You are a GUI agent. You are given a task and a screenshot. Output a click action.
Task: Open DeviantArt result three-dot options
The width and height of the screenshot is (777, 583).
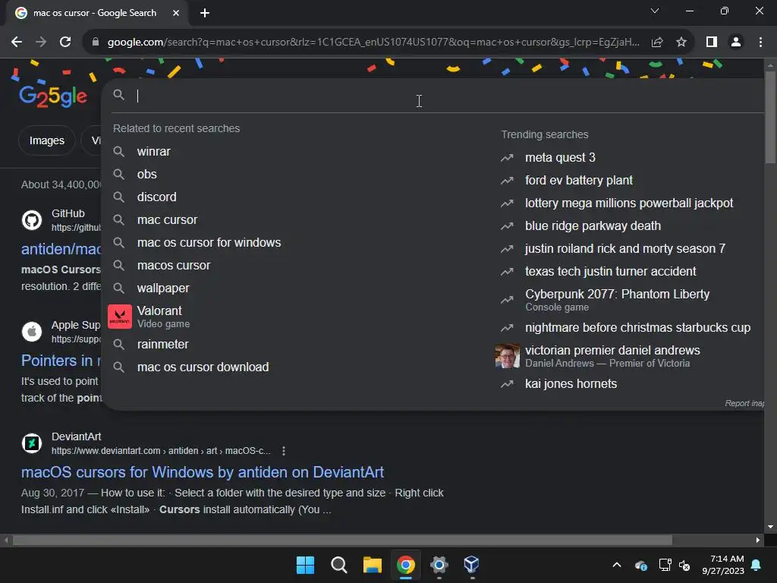click(284, 451)
